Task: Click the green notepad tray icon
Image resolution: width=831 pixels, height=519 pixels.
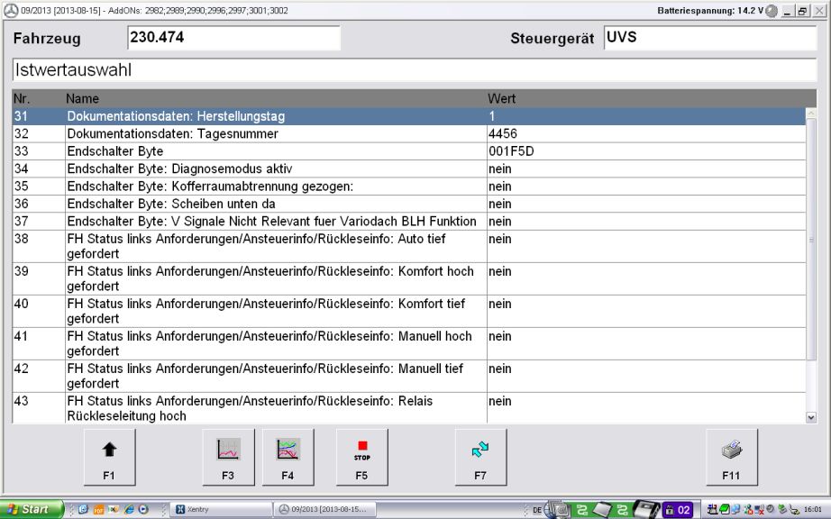Action: click(x=724, y=509)
